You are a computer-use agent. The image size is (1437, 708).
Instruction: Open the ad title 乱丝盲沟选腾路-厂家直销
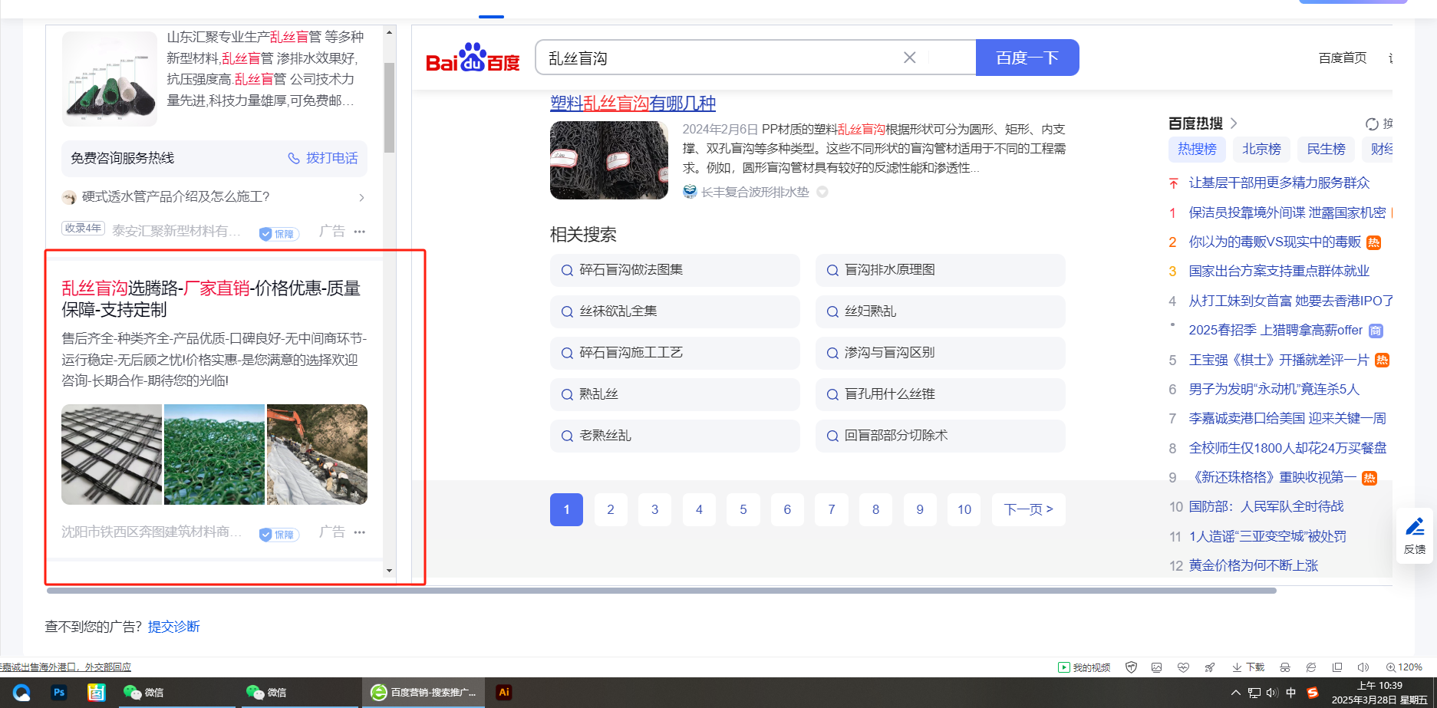[x=211, y=298]
